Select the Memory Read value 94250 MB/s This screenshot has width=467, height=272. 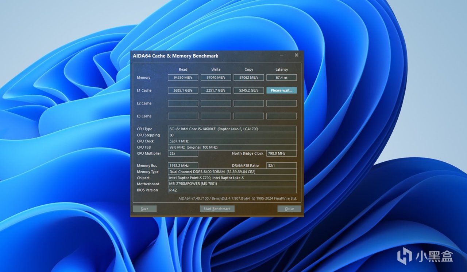pos(183,78)
